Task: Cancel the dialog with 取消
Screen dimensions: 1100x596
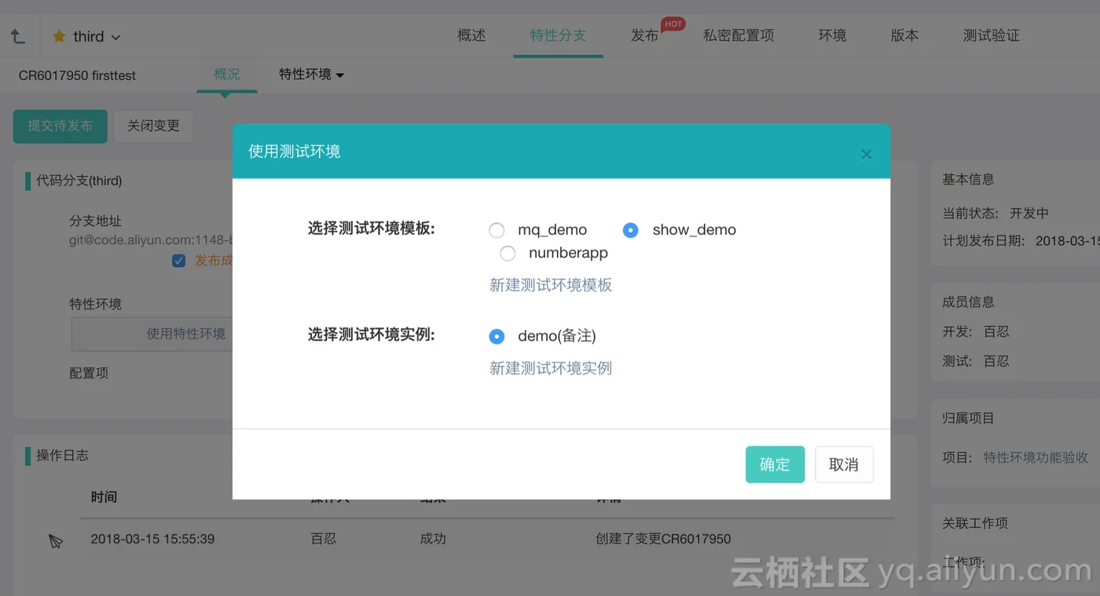Action: pyautogui.click(x=844, y=464)
